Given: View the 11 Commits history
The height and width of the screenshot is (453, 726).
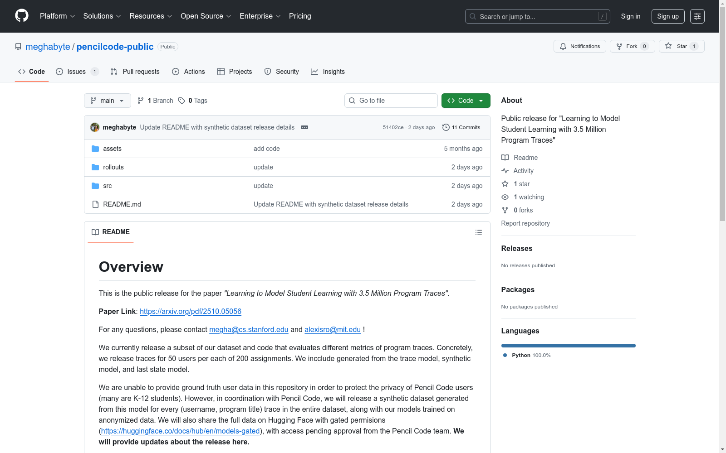Looking at the screenshot, I should point(461,127).
